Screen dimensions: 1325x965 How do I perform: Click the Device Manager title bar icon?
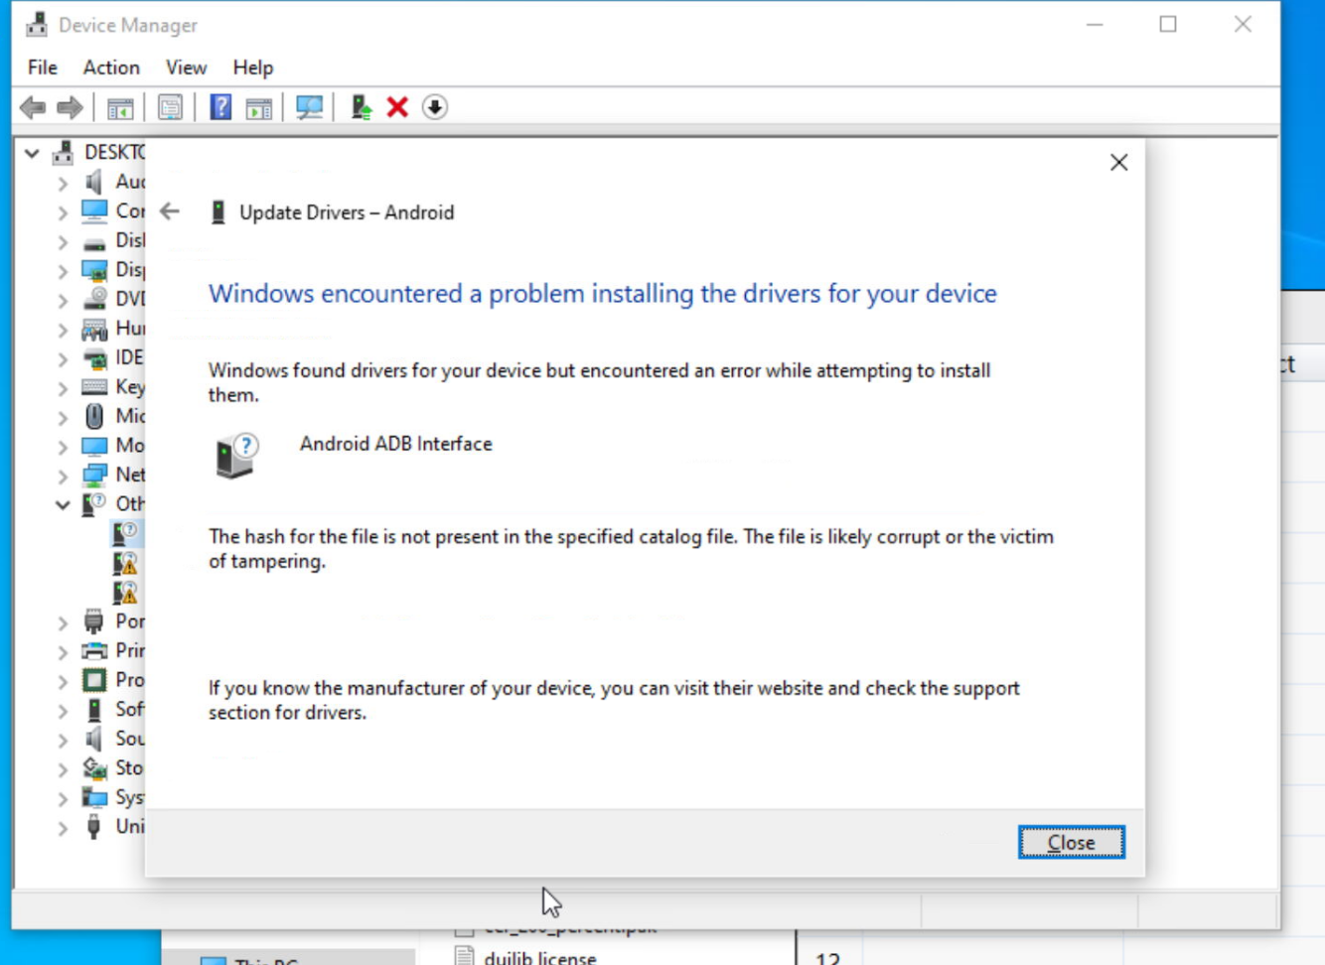(37, 25)
